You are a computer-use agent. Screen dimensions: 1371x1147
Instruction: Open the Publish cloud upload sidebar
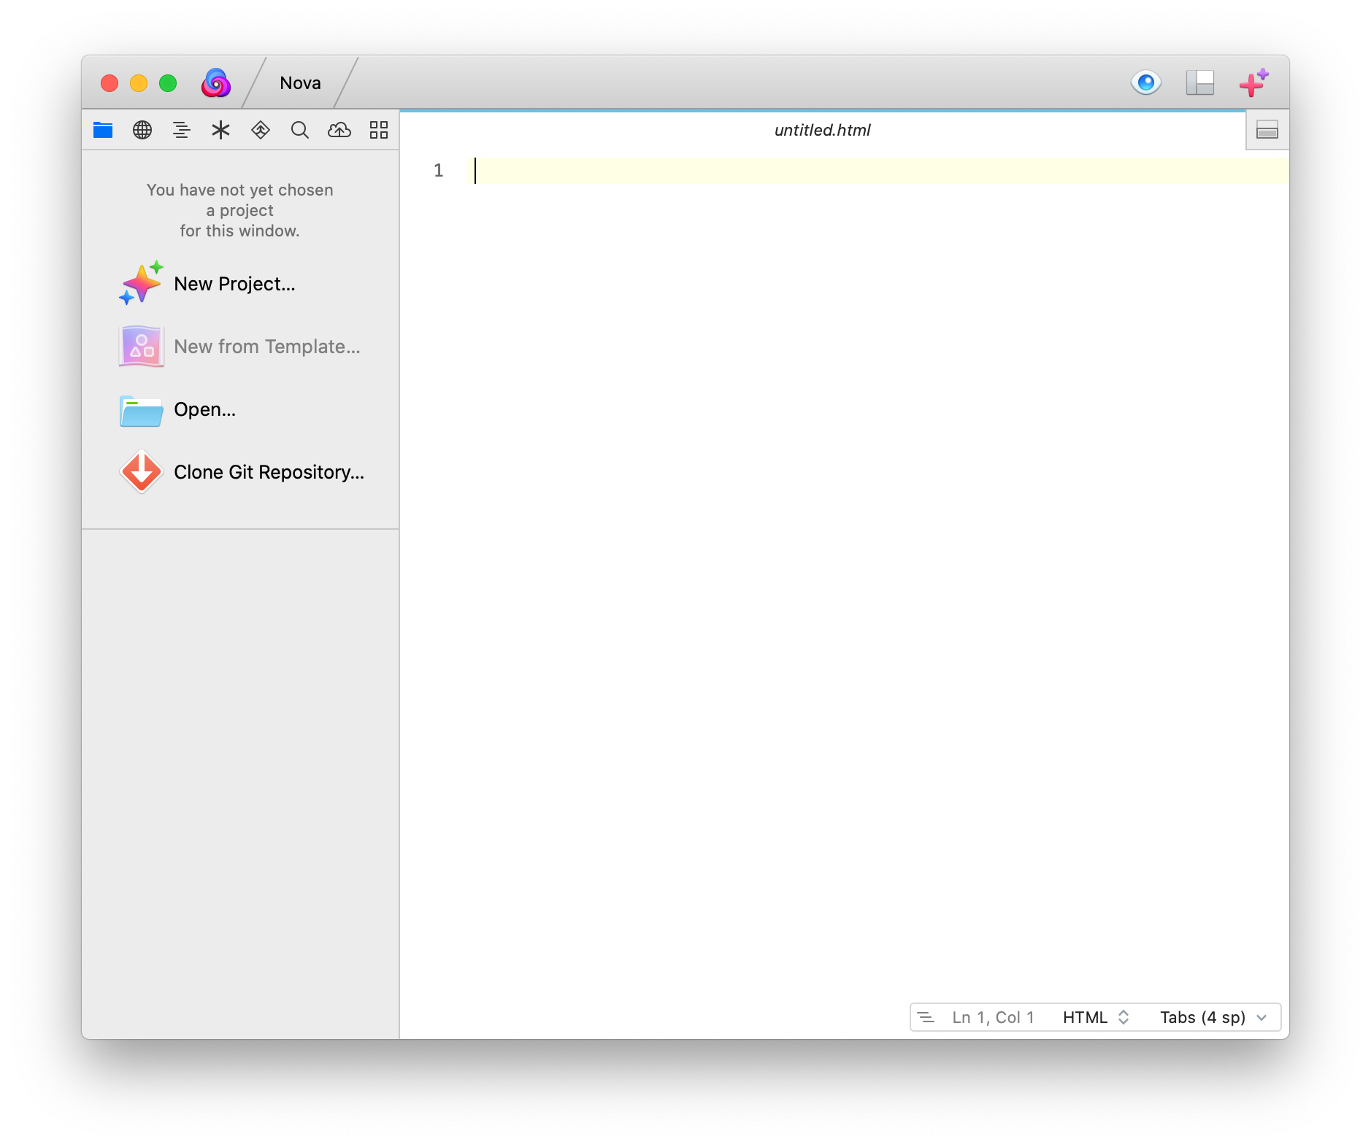click(339, 130)
